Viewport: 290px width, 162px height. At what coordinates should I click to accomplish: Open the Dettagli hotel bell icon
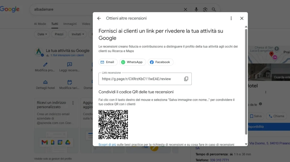[x=45, y=82]
